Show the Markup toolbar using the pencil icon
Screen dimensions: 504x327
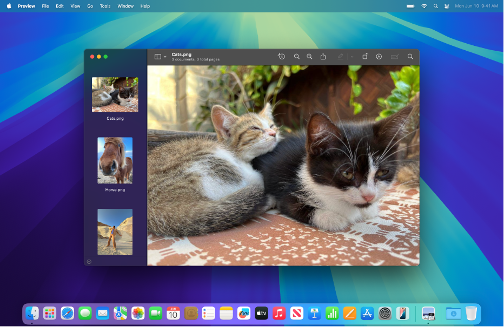(340, 56)
